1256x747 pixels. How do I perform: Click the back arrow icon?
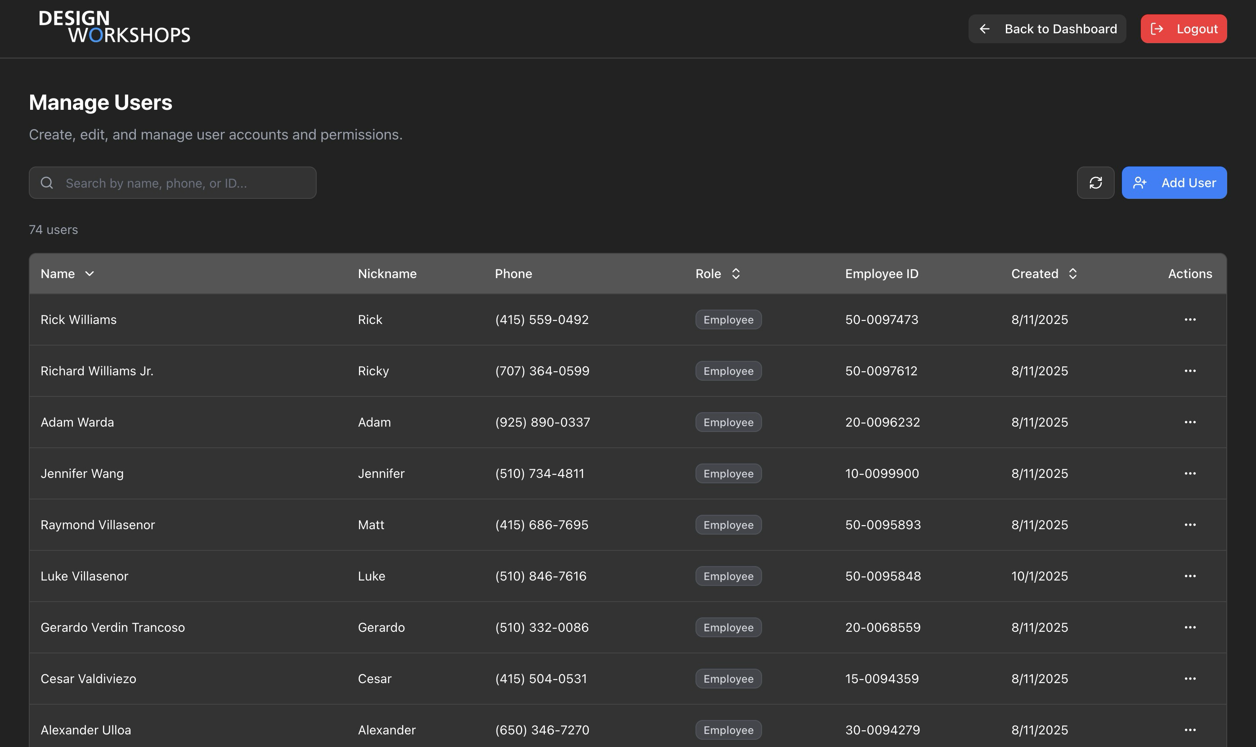(x=985, y=29)
